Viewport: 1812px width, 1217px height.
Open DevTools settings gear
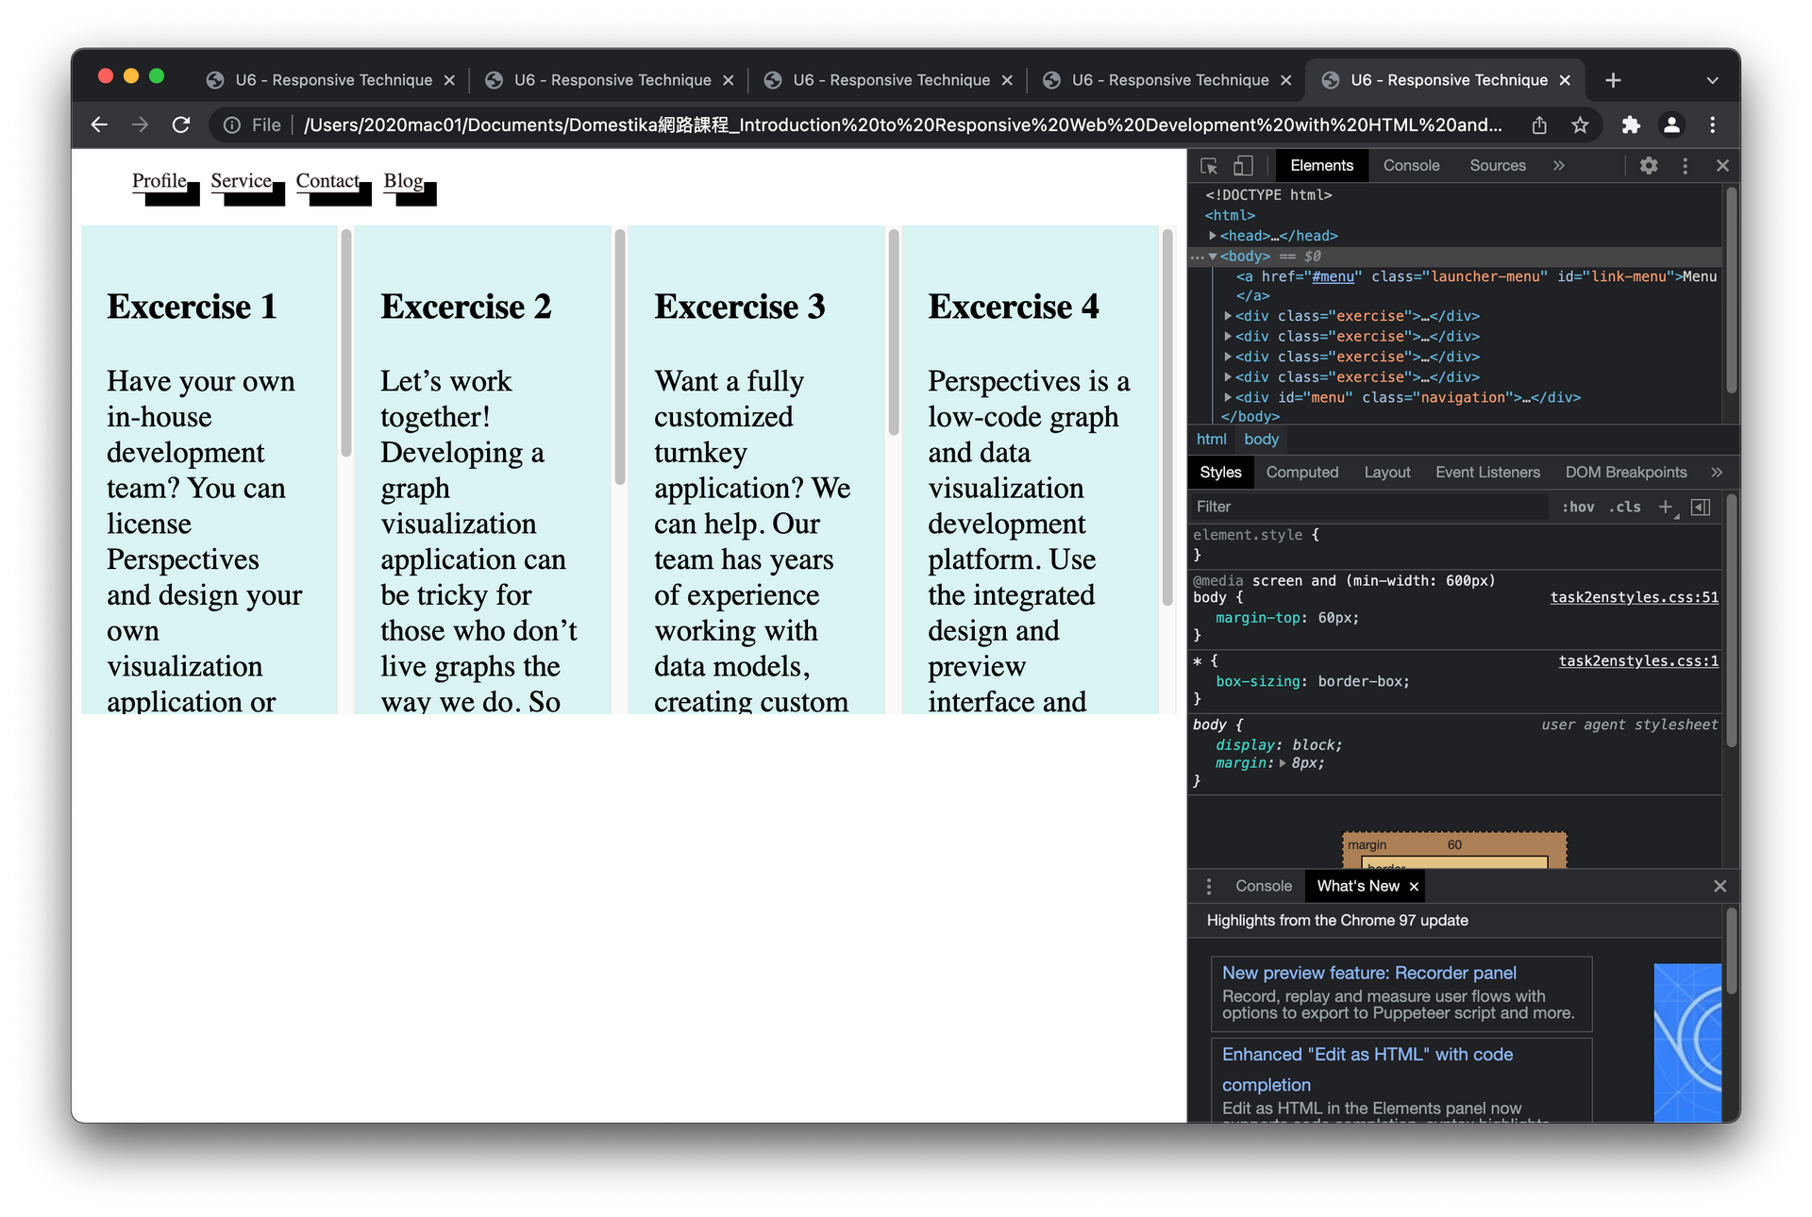[1648, 166]
